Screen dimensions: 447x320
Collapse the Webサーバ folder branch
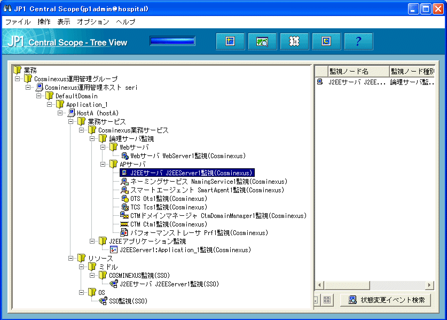coord(103,147)
